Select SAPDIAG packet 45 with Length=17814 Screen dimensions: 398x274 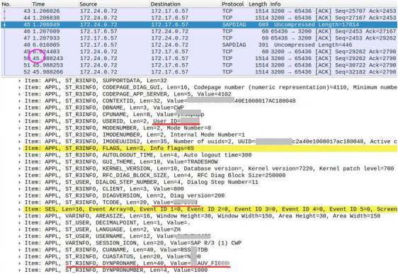point(199,25)
